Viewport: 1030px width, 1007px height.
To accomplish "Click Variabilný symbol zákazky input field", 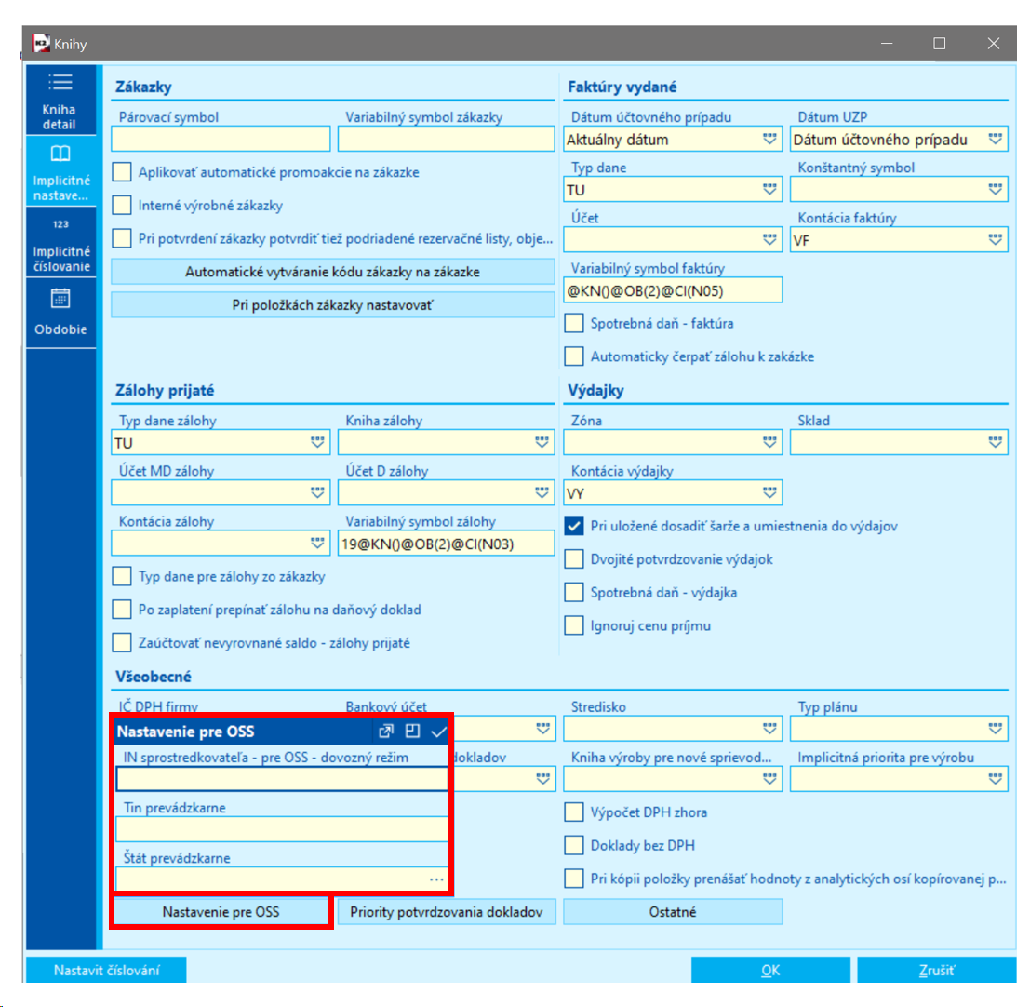I will pos(446,140).
